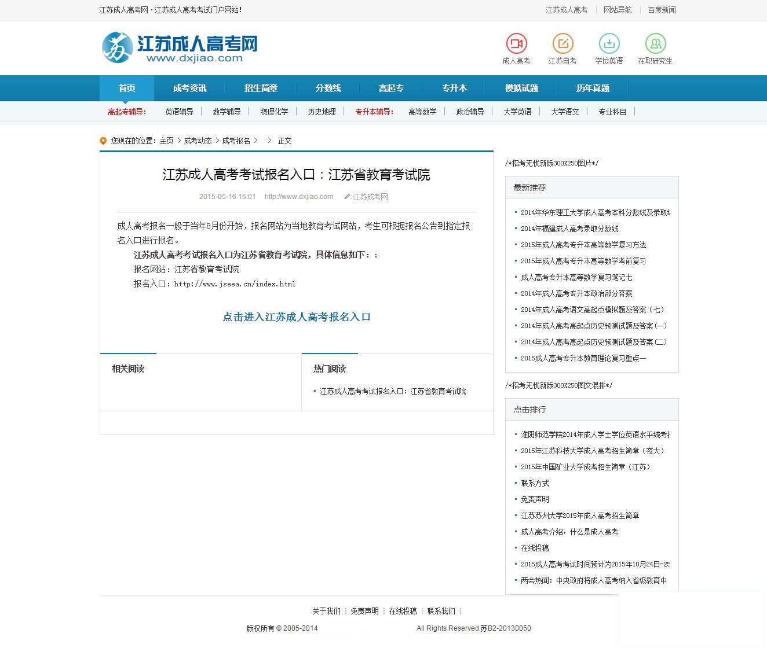Image resolution: width=767 pixels, height=648 pixels.
Task: Open 成考资讯 navigation tab
Action: [189, 88]
